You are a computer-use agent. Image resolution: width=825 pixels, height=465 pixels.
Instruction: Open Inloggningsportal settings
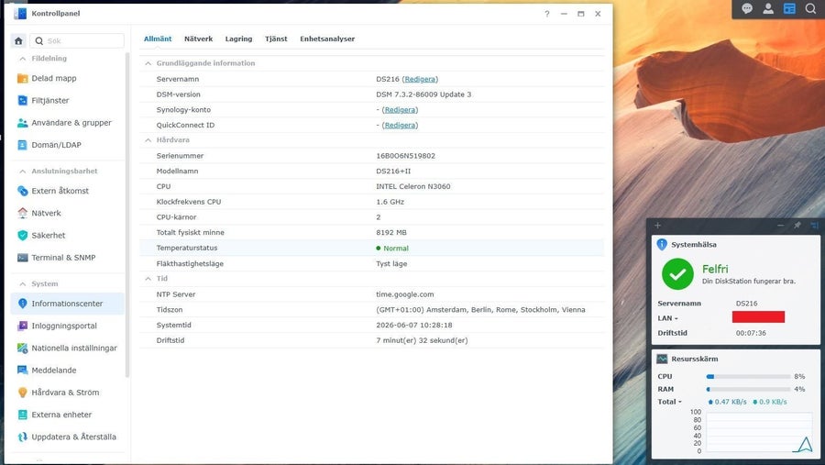67,326
